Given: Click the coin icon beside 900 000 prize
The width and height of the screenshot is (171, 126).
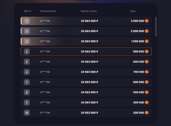Looking at the screenshot, I should pos(147,51).
